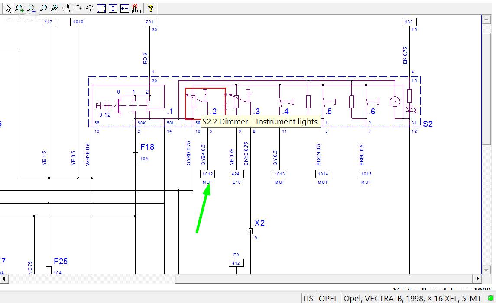Jump to reference 1013 box
496x303 pixels.
(280, 174)
